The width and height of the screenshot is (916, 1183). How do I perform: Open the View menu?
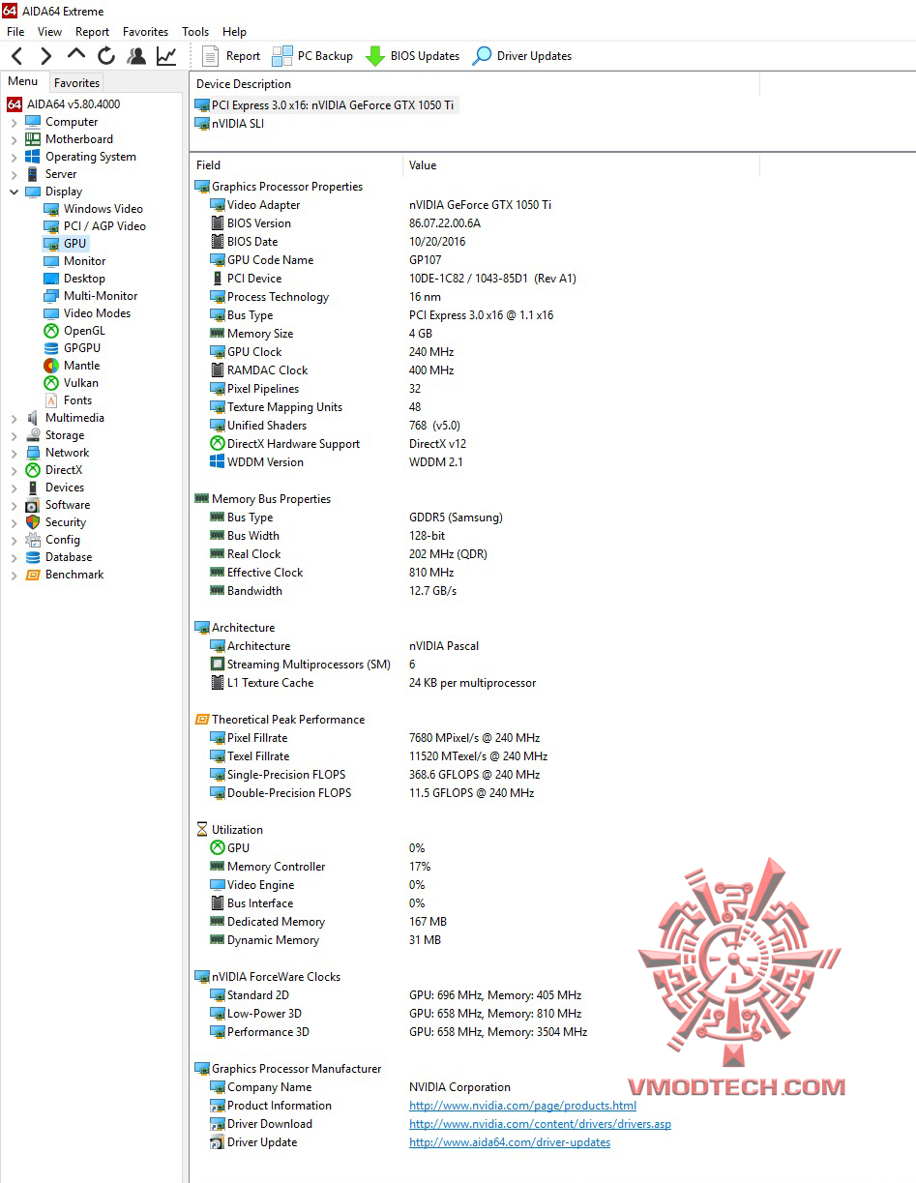pyautogui.click(x=49, y=32)
